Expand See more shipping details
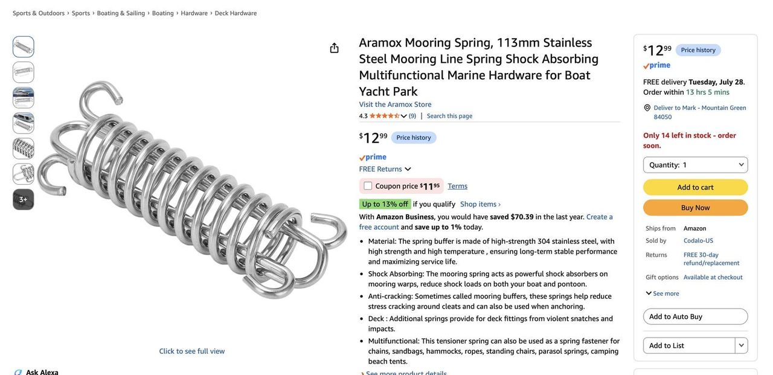This screenshot has width=773, height=375. 662,293
